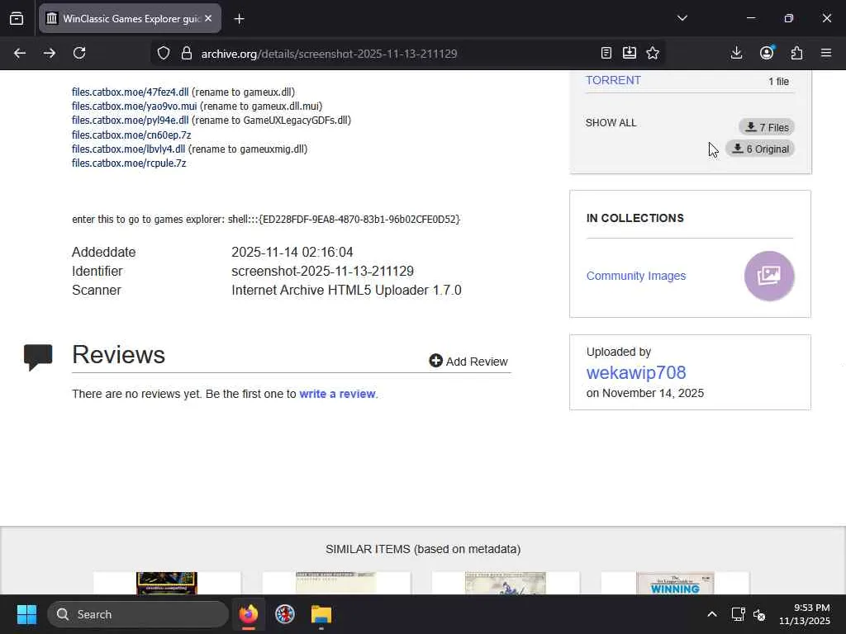Open File Explorer from taskbar

(x=321, y=614)
